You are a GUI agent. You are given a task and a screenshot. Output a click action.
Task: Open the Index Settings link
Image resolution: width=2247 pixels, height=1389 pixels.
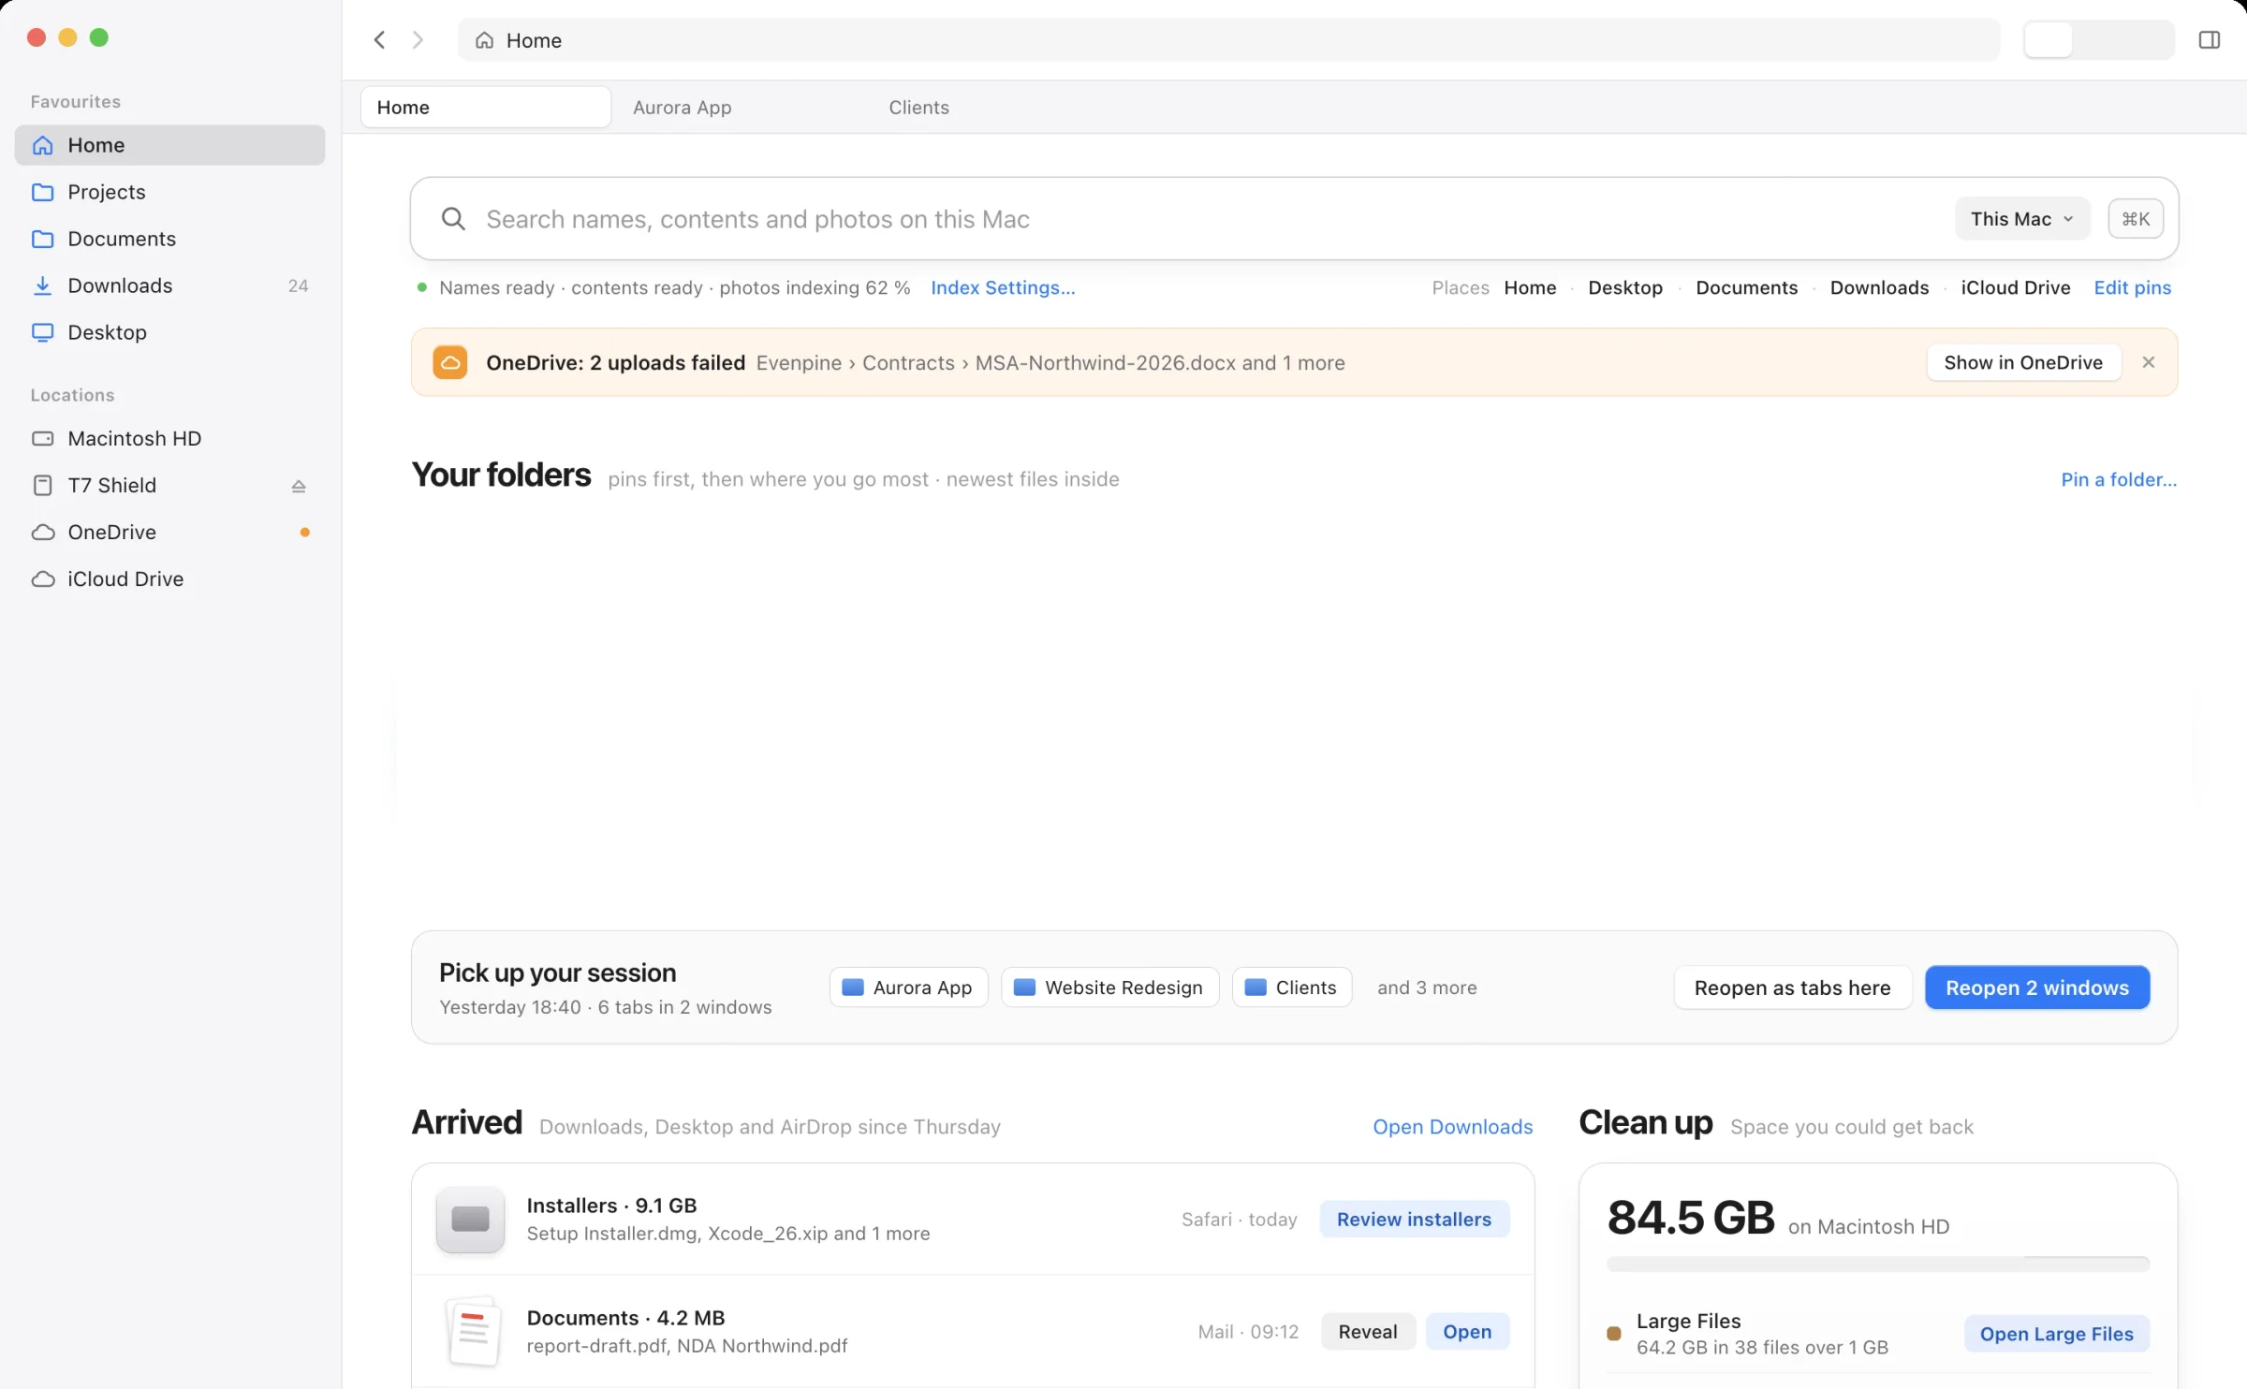[x=1003, y=287]
